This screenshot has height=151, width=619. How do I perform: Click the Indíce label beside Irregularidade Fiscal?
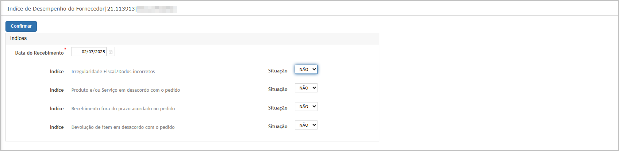(x=57, y=72)
